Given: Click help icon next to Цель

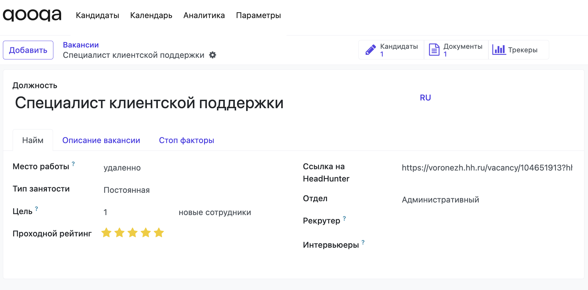Looking at the screenshot, I should pyautogui.click(x=37, y=209).
